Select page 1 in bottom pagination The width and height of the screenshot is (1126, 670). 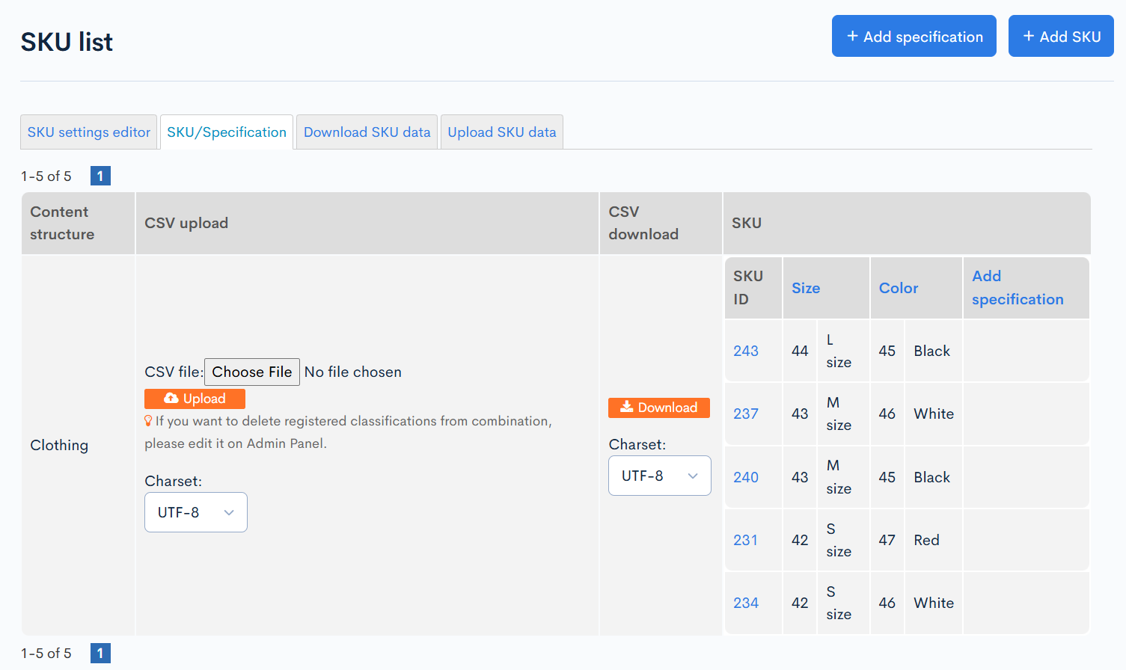pos(100,653)
